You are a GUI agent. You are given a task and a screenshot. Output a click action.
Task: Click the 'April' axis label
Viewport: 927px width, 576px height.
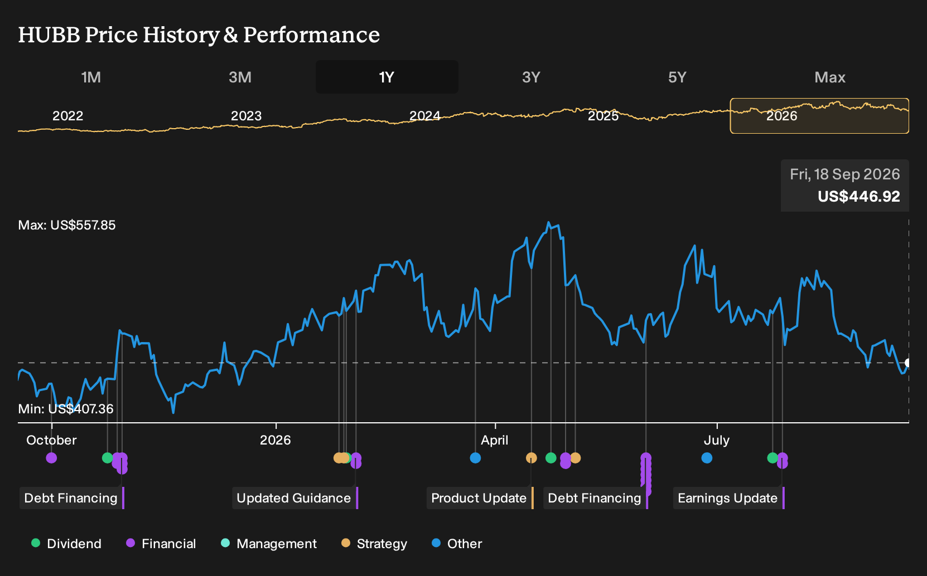(x=495, y=440)
